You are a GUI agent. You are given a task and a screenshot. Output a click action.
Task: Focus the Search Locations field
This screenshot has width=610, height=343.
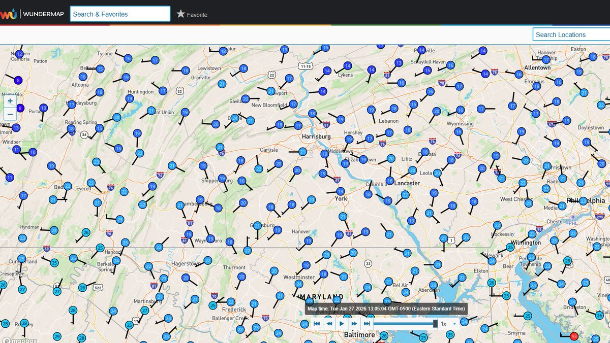571,35
